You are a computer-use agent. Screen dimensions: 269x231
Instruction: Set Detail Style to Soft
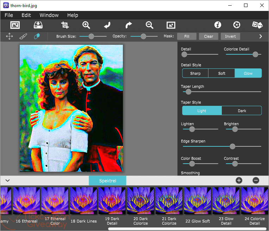point(222,73)
